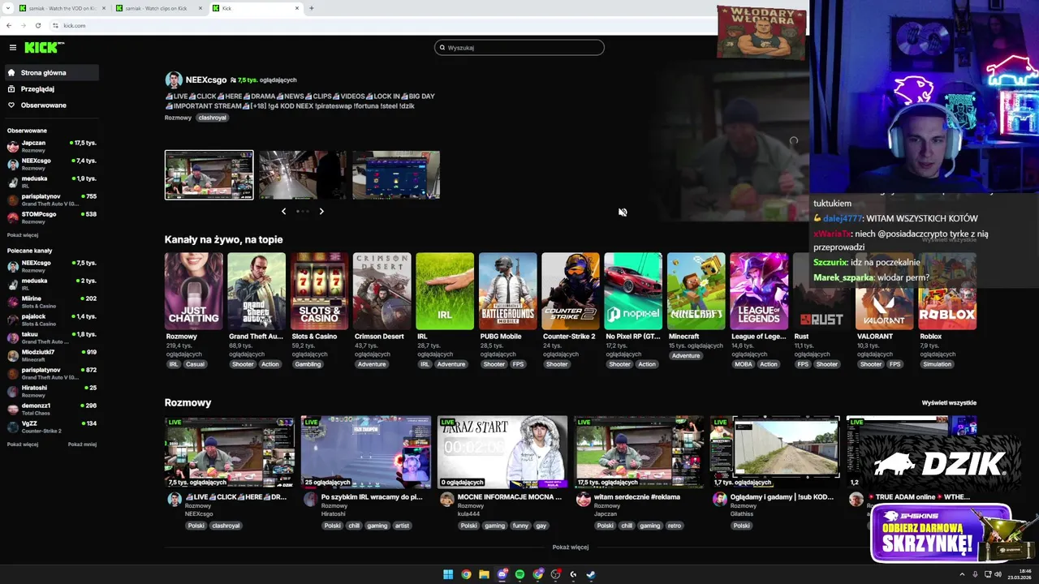Click the Miirine avatar in Polecane kanały

[x=13, y=302]
